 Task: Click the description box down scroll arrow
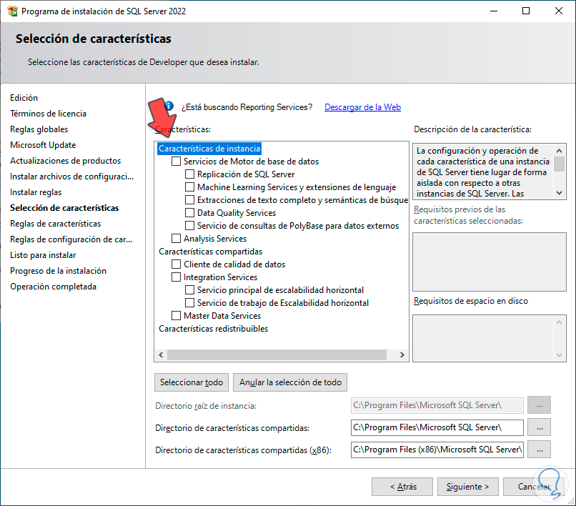click(x=559, y=193)
